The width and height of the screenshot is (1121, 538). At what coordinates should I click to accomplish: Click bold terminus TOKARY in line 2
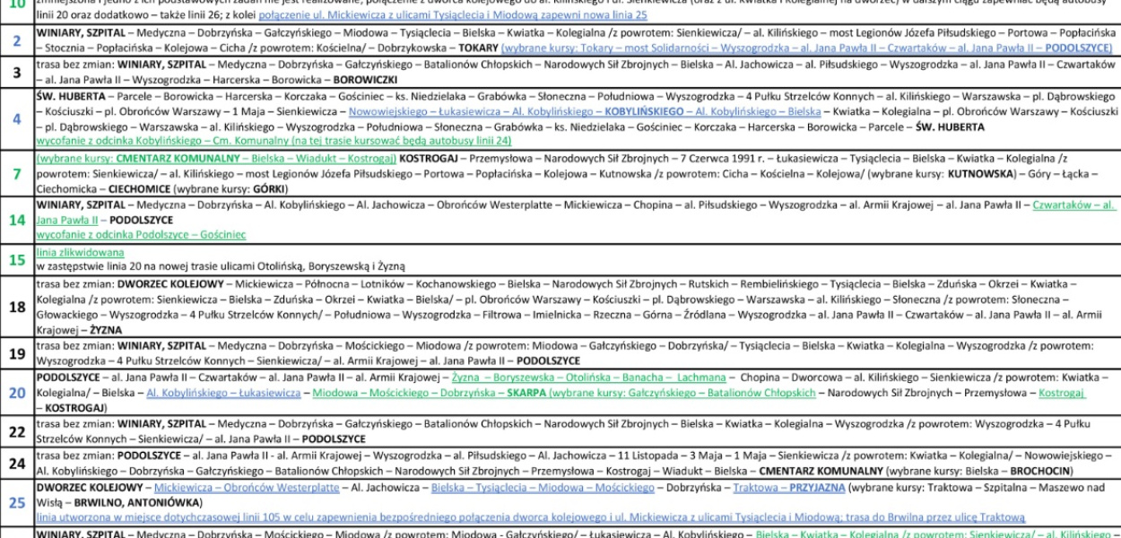point(477,47)
